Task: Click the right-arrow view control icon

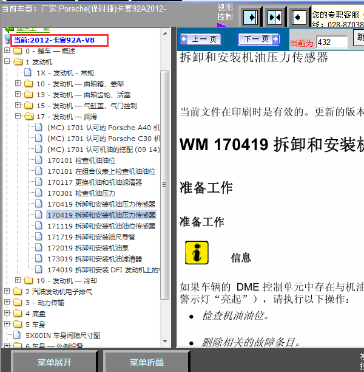Action: (x=251, y=17)
